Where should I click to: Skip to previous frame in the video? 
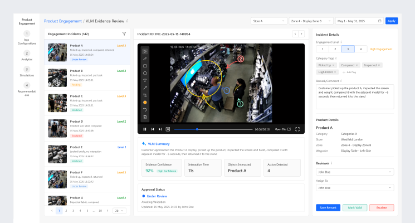[x=153, y=129]
